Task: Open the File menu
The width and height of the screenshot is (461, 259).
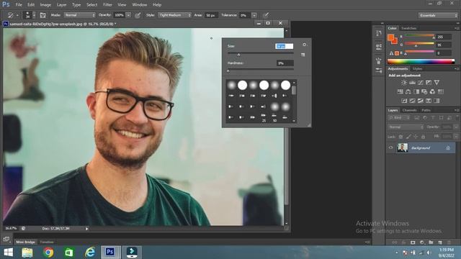Action: tap(19, 5)
